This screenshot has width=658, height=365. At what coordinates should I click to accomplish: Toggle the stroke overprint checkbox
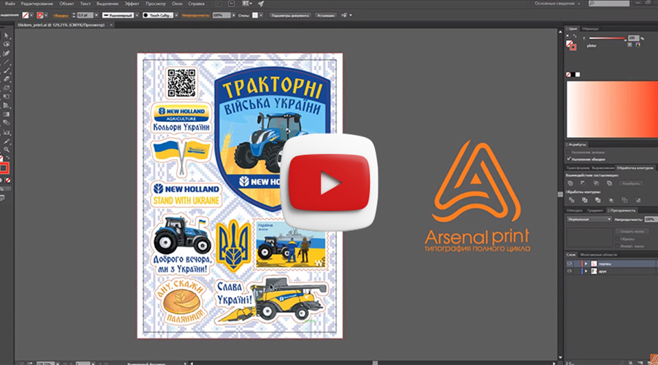click(x=569, y=158)
